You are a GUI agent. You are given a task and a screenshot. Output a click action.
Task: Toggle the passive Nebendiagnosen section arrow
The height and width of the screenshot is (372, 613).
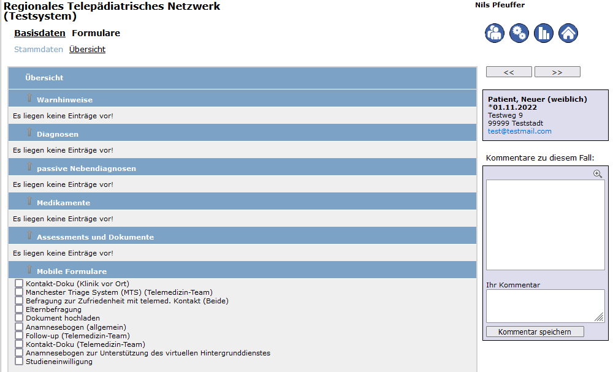point(29,167)
